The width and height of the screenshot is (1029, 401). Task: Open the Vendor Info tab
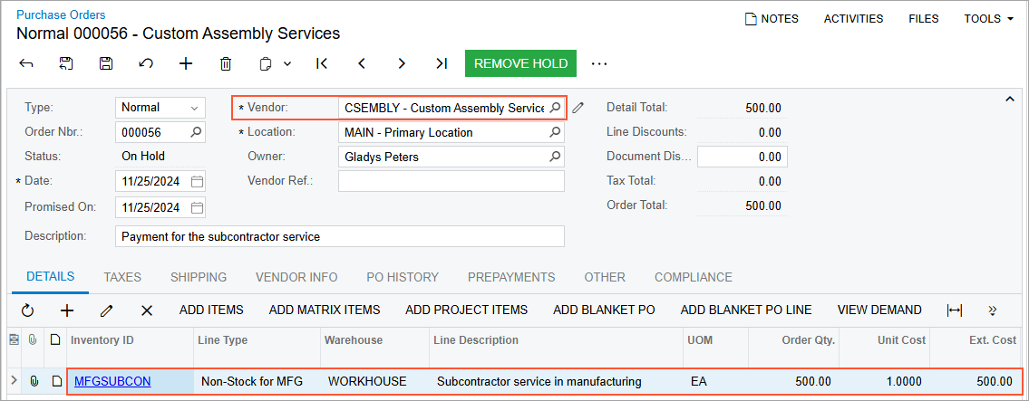tap(296, 277)
